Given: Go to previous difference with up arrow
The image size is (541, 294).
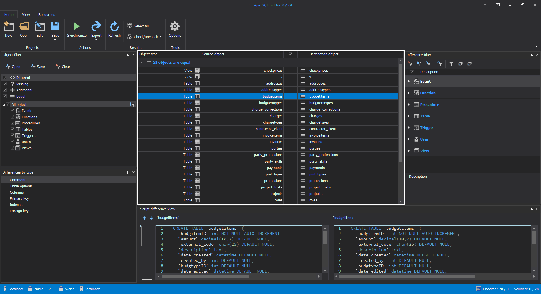Looking at the screenshot, I should [145, 218].
